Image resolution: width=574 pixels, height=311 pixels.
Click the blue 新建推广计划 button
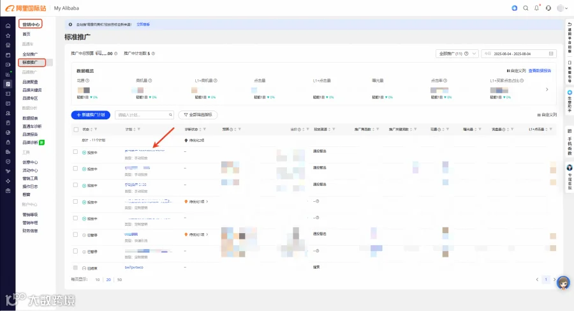coord(91,115)
